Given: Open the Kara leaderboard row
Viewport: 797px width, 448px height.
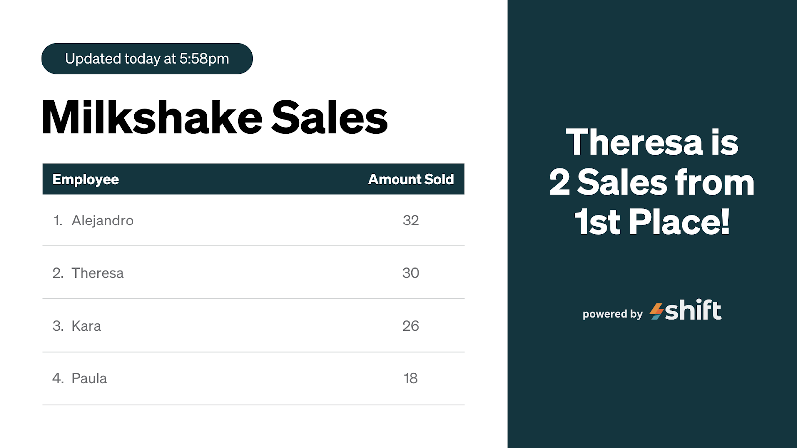Looking at the screenshot, I should click(254, 326).
